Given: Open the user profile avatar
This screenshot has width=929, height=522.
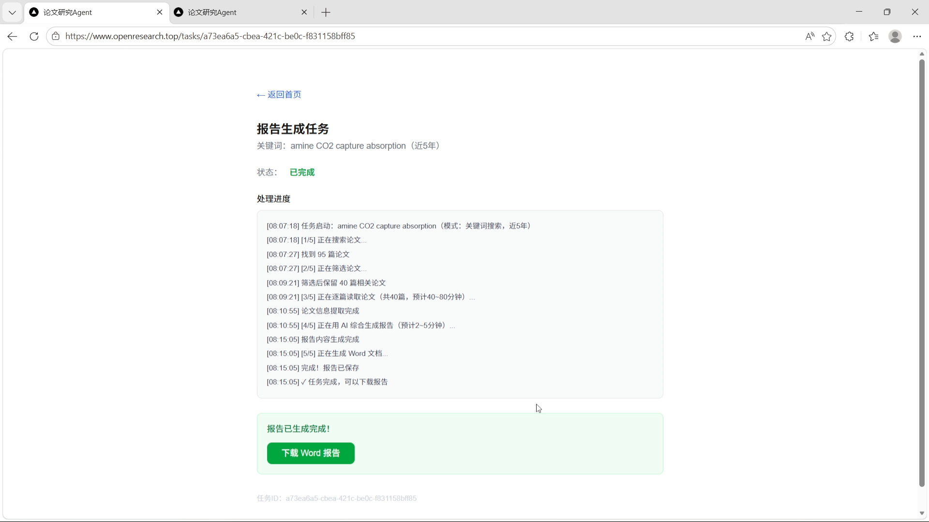Looking at the screenshot, I should (x=895, y=36).
